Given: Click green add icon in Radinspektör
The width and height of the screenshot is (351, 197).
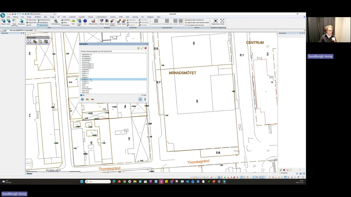Looking at the screenshot, I should point(138,48).
